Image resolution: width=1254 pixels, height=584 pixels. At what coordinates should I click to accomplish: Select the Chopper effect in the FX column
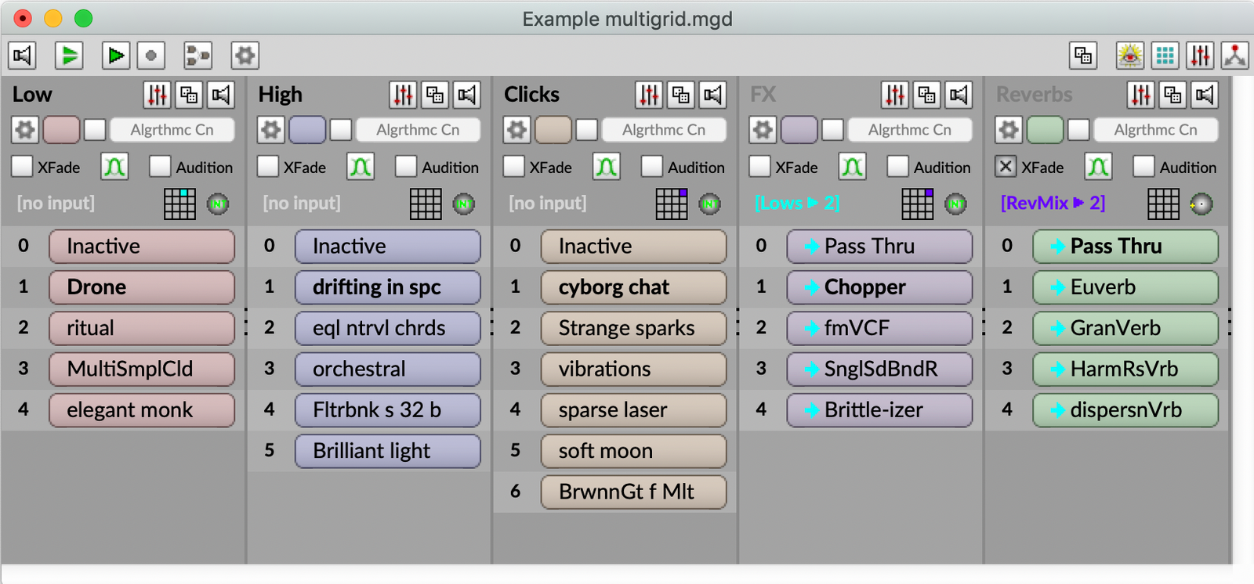click(879, 287)
